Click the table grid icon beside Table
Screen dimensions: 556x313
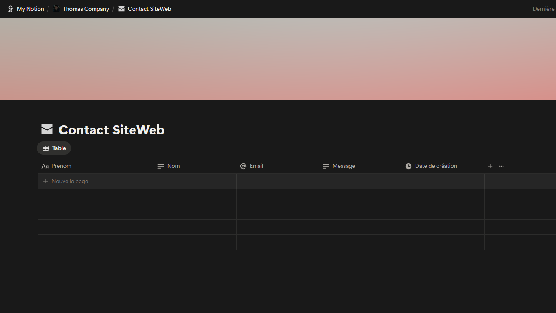pos(46,148)
